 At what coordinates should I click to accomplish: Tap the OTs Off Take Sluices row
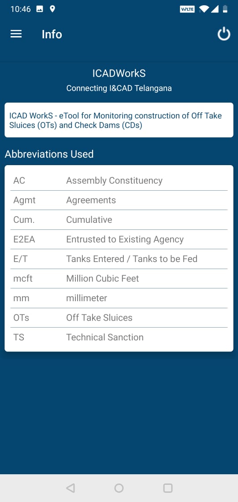pos(119,317)
